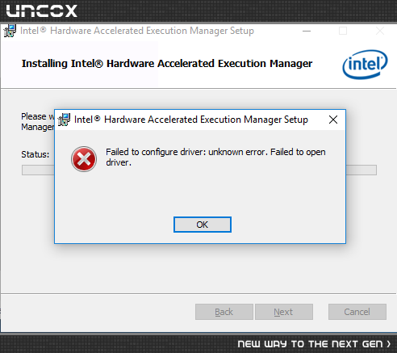397x353 pixels.
Task: Minimize the main setup window
Action: point(307,31)
